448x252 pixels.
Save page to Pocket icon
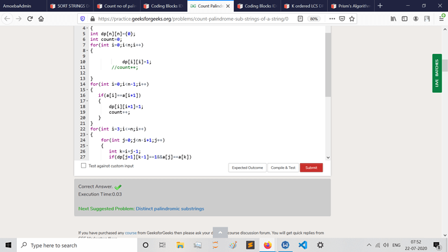(x=342, y=19)
